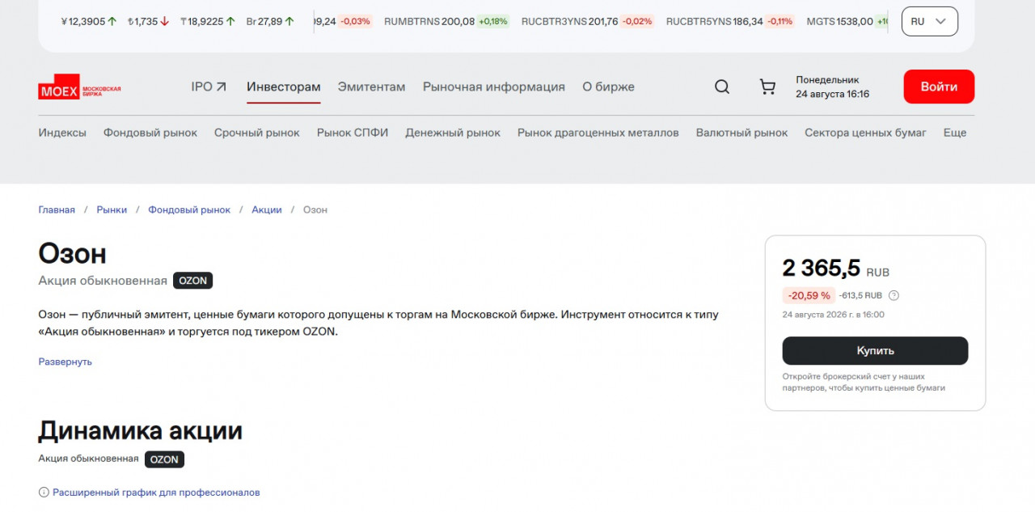Click the Br 27,89 rate in ticker
Viewport: 1035px width, 512px height.
[270, 22]
